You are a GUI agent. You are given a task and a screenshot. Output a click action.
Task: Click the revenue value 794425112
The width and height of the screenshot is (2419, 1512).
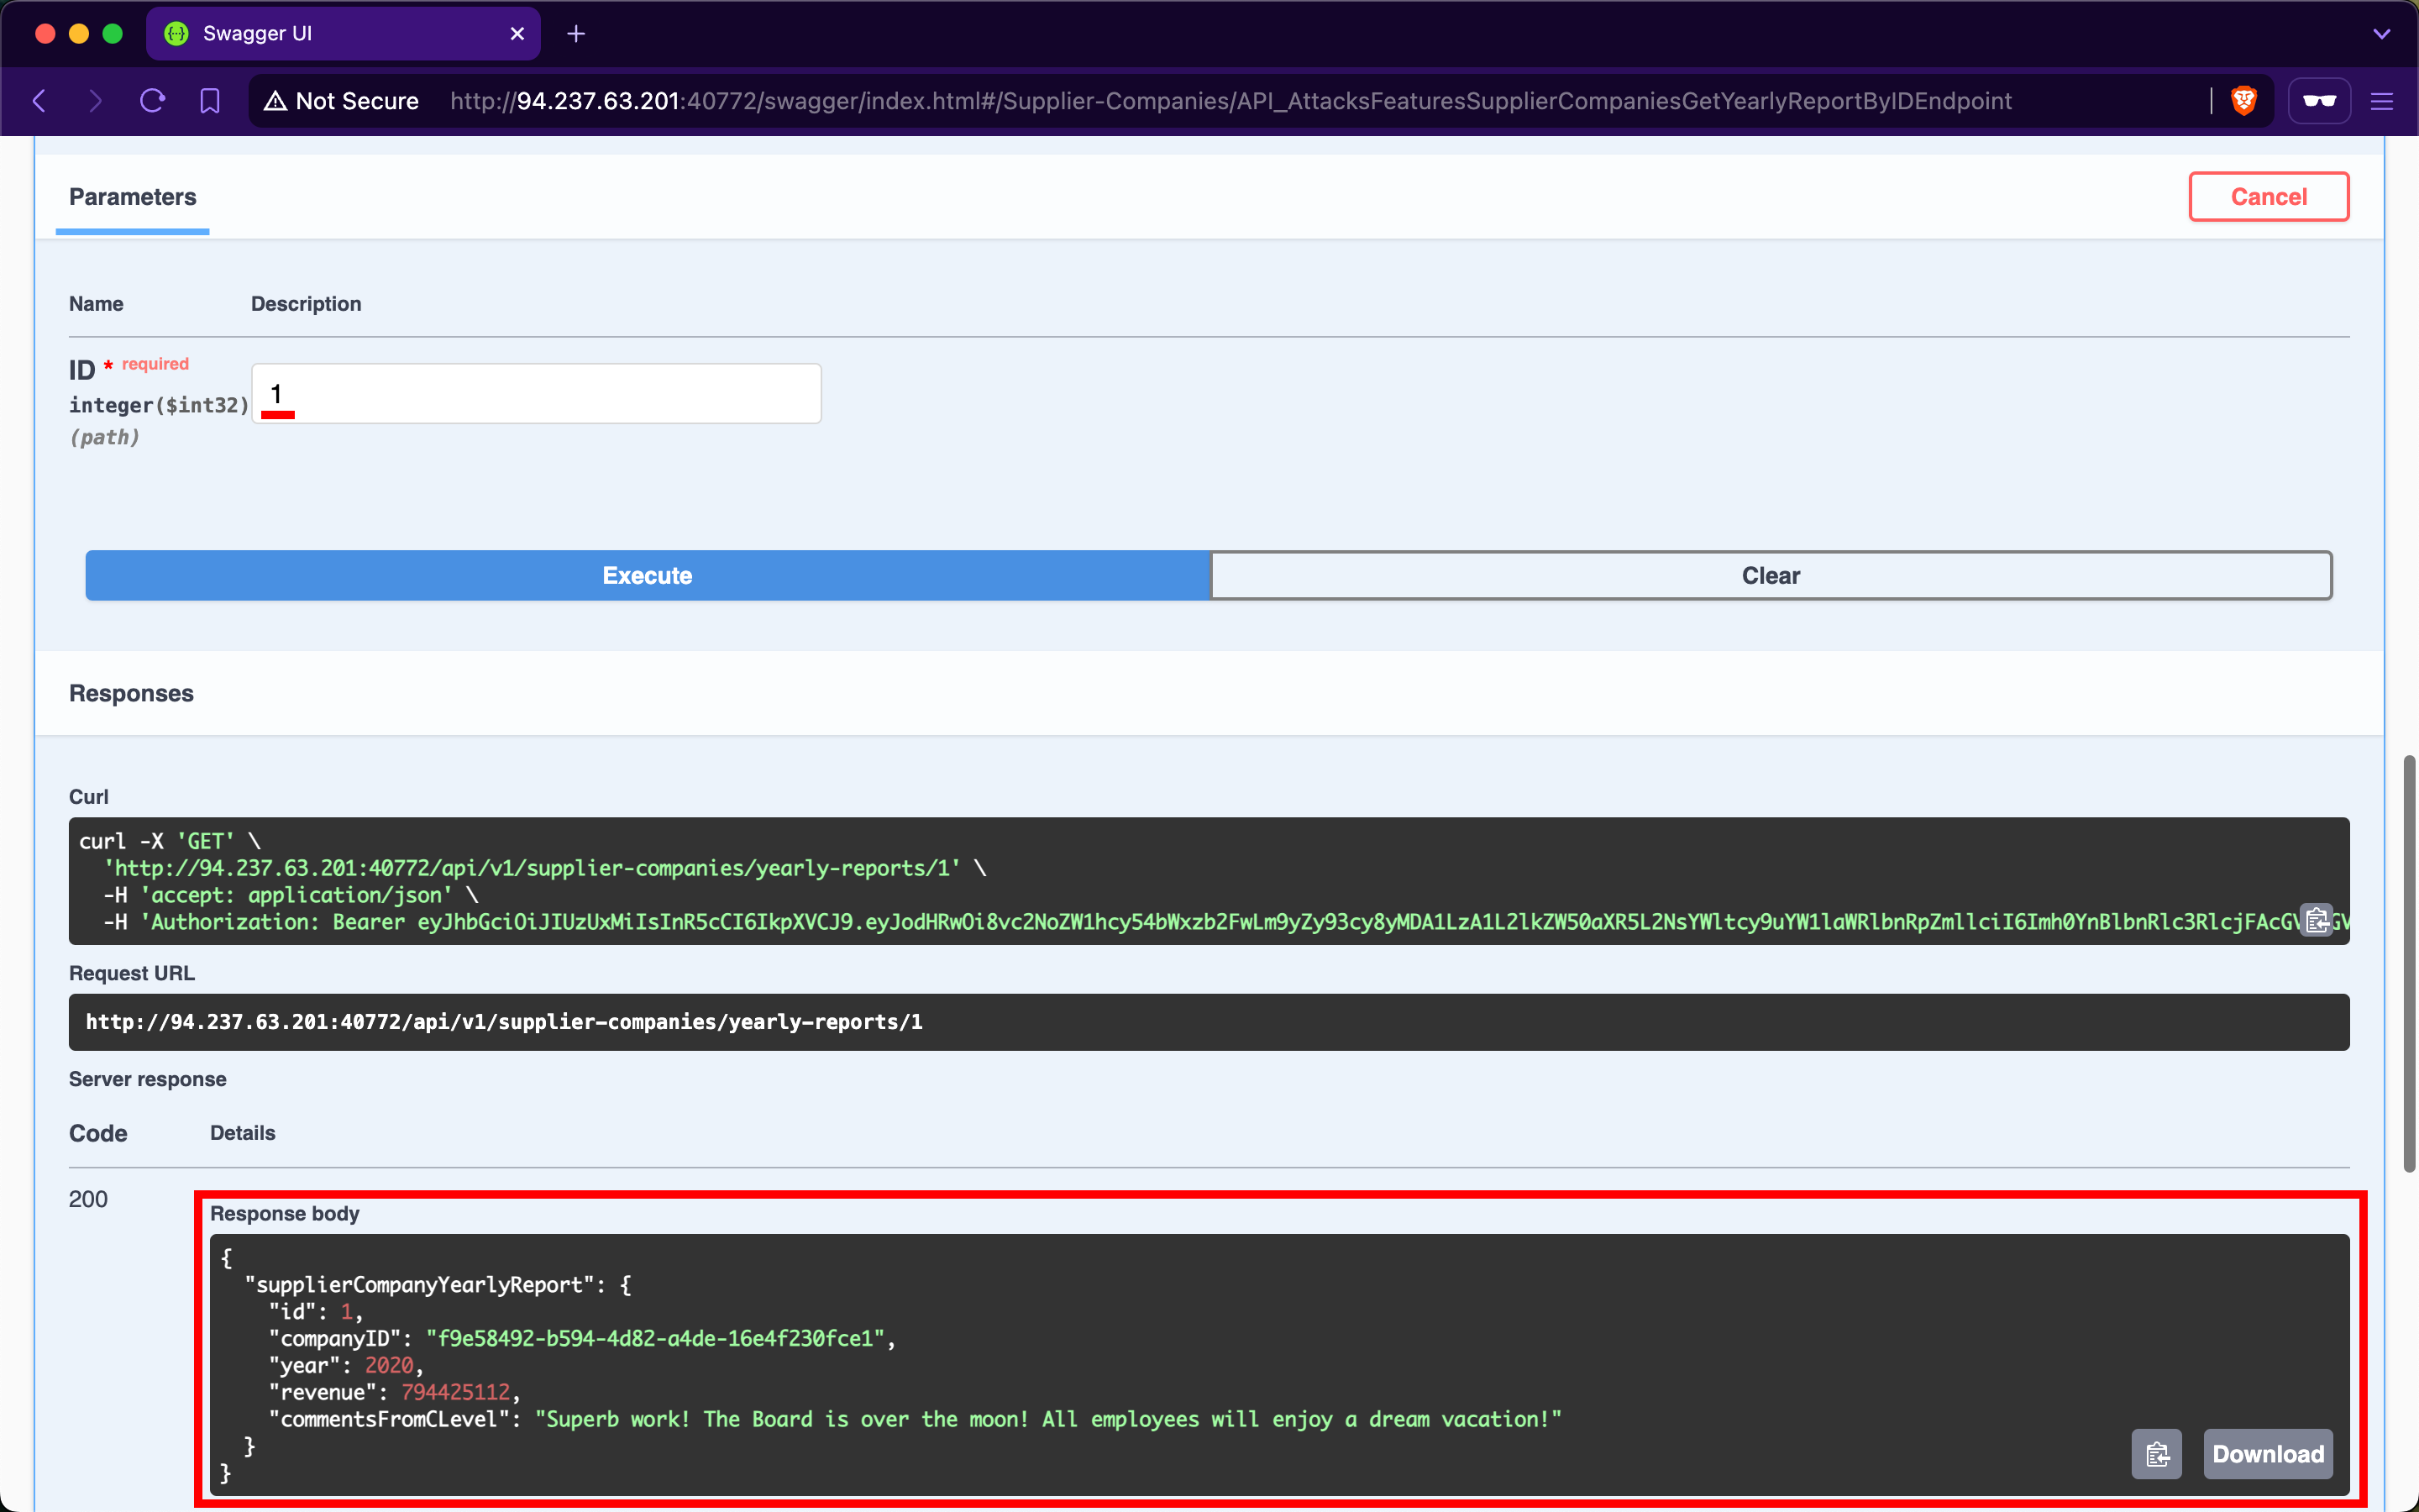[456, 1393]
